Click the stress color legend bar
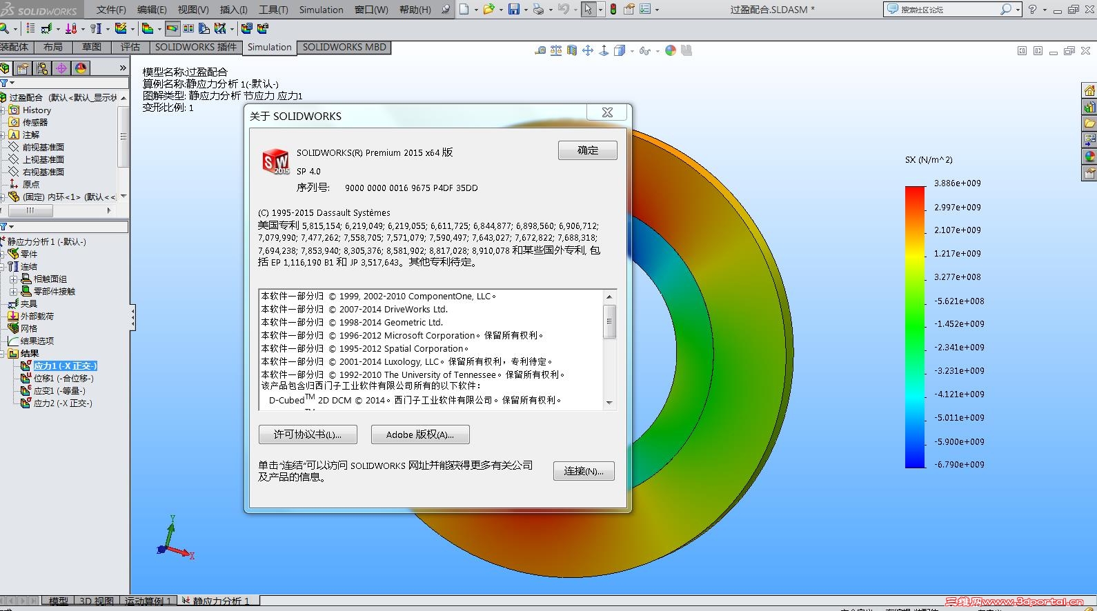 pos(915,328)
